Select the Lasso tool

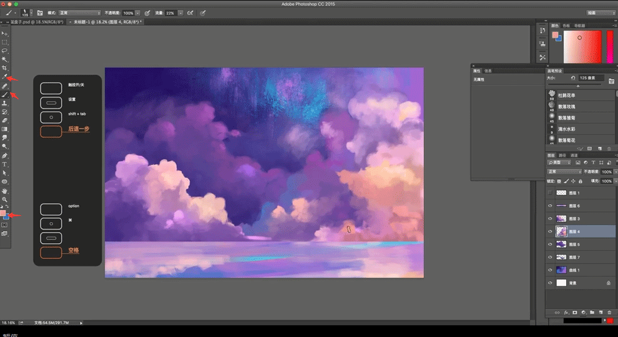click(5, 51)
